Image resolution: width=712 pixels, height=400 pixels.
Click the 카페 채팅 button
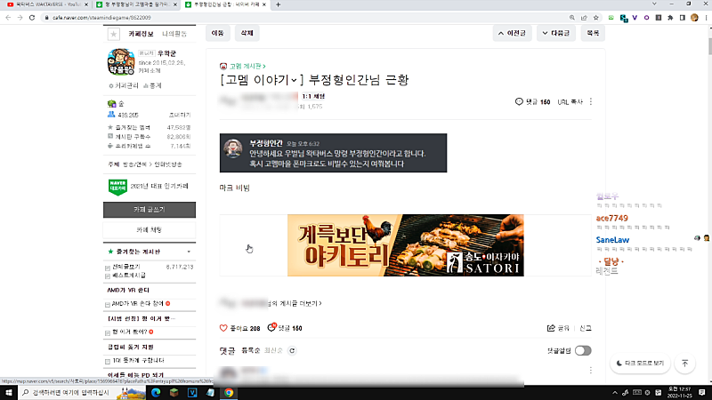(x=150, y=230)
